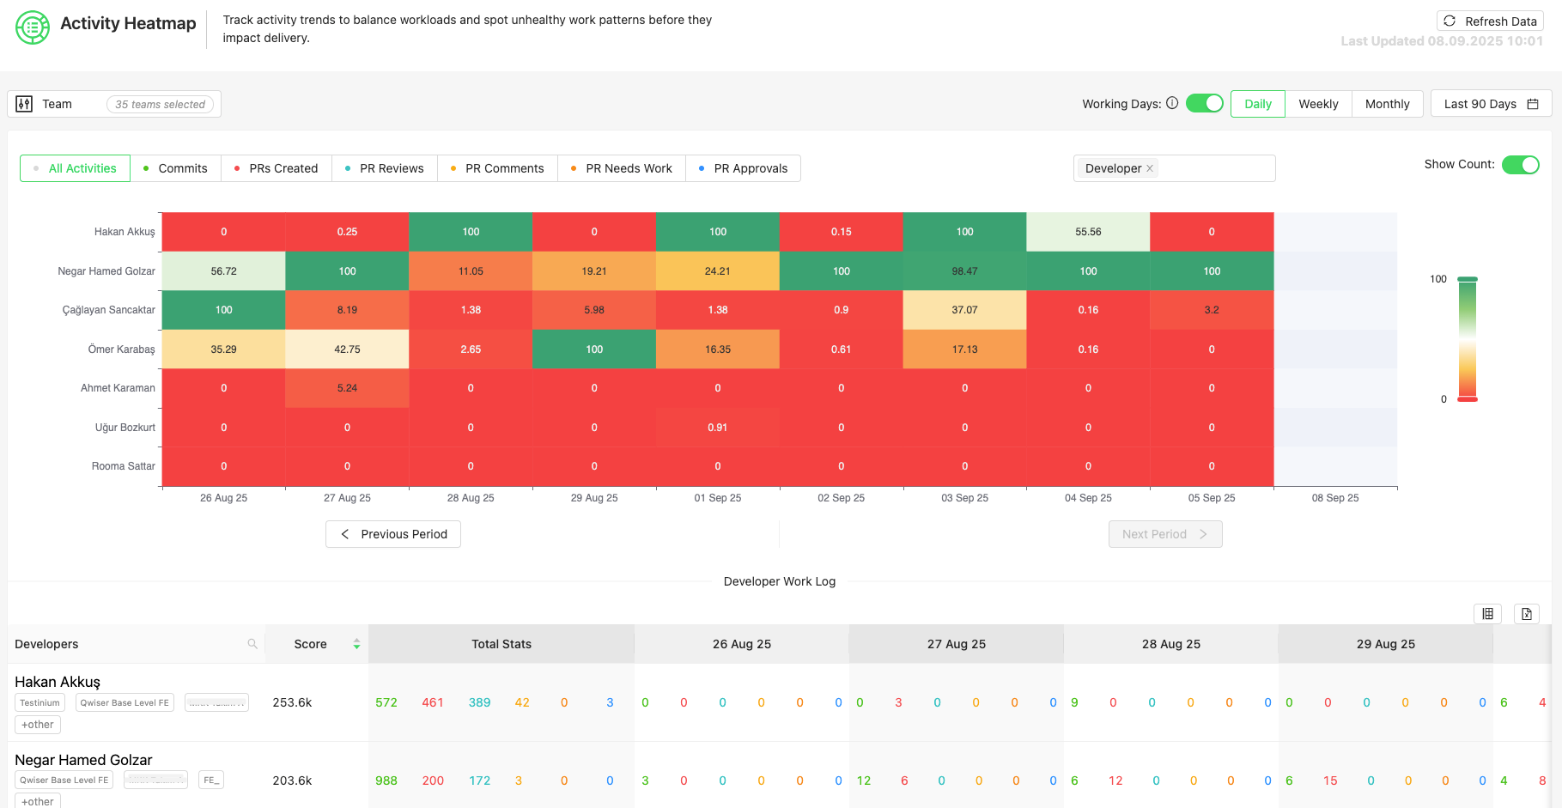Screen dimensions: 1562x808
Task: Click the export file icon above table
Action: (1527, 613)
